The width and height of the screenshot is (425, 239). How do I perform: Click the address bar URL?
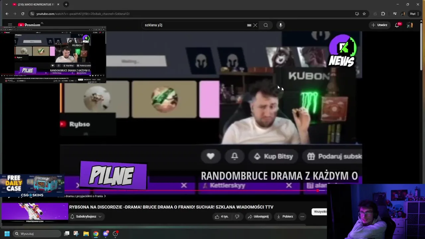pos(83,14)
